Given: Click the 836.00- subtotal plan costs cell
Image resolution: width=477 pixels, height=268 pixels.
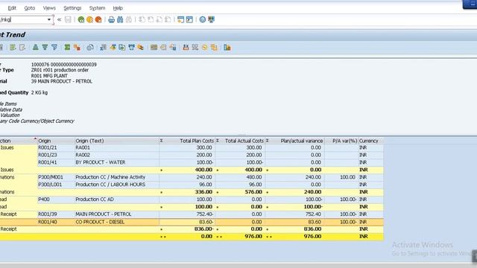Looking at the screenshot, I should click(187, 229).
